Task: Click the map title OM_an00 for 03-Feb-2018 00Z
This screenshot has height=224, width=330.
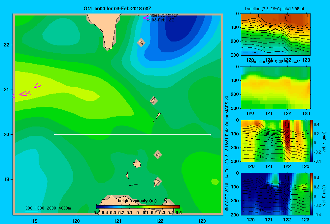Action: [117, 9]
